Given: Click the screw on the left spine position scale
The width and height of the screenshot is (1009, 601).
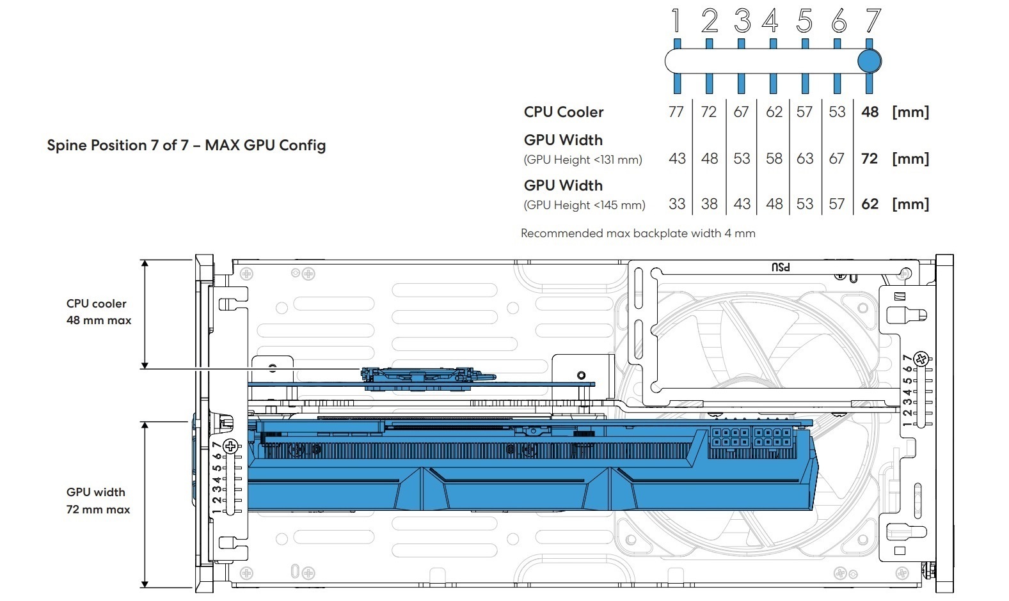Looking at the screenshot, I should (x=231, y=446).
